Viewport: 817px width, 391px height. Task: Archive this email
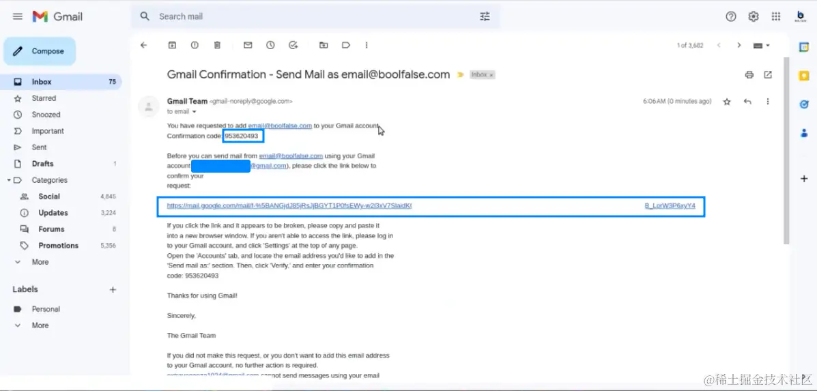pos(172,45)
